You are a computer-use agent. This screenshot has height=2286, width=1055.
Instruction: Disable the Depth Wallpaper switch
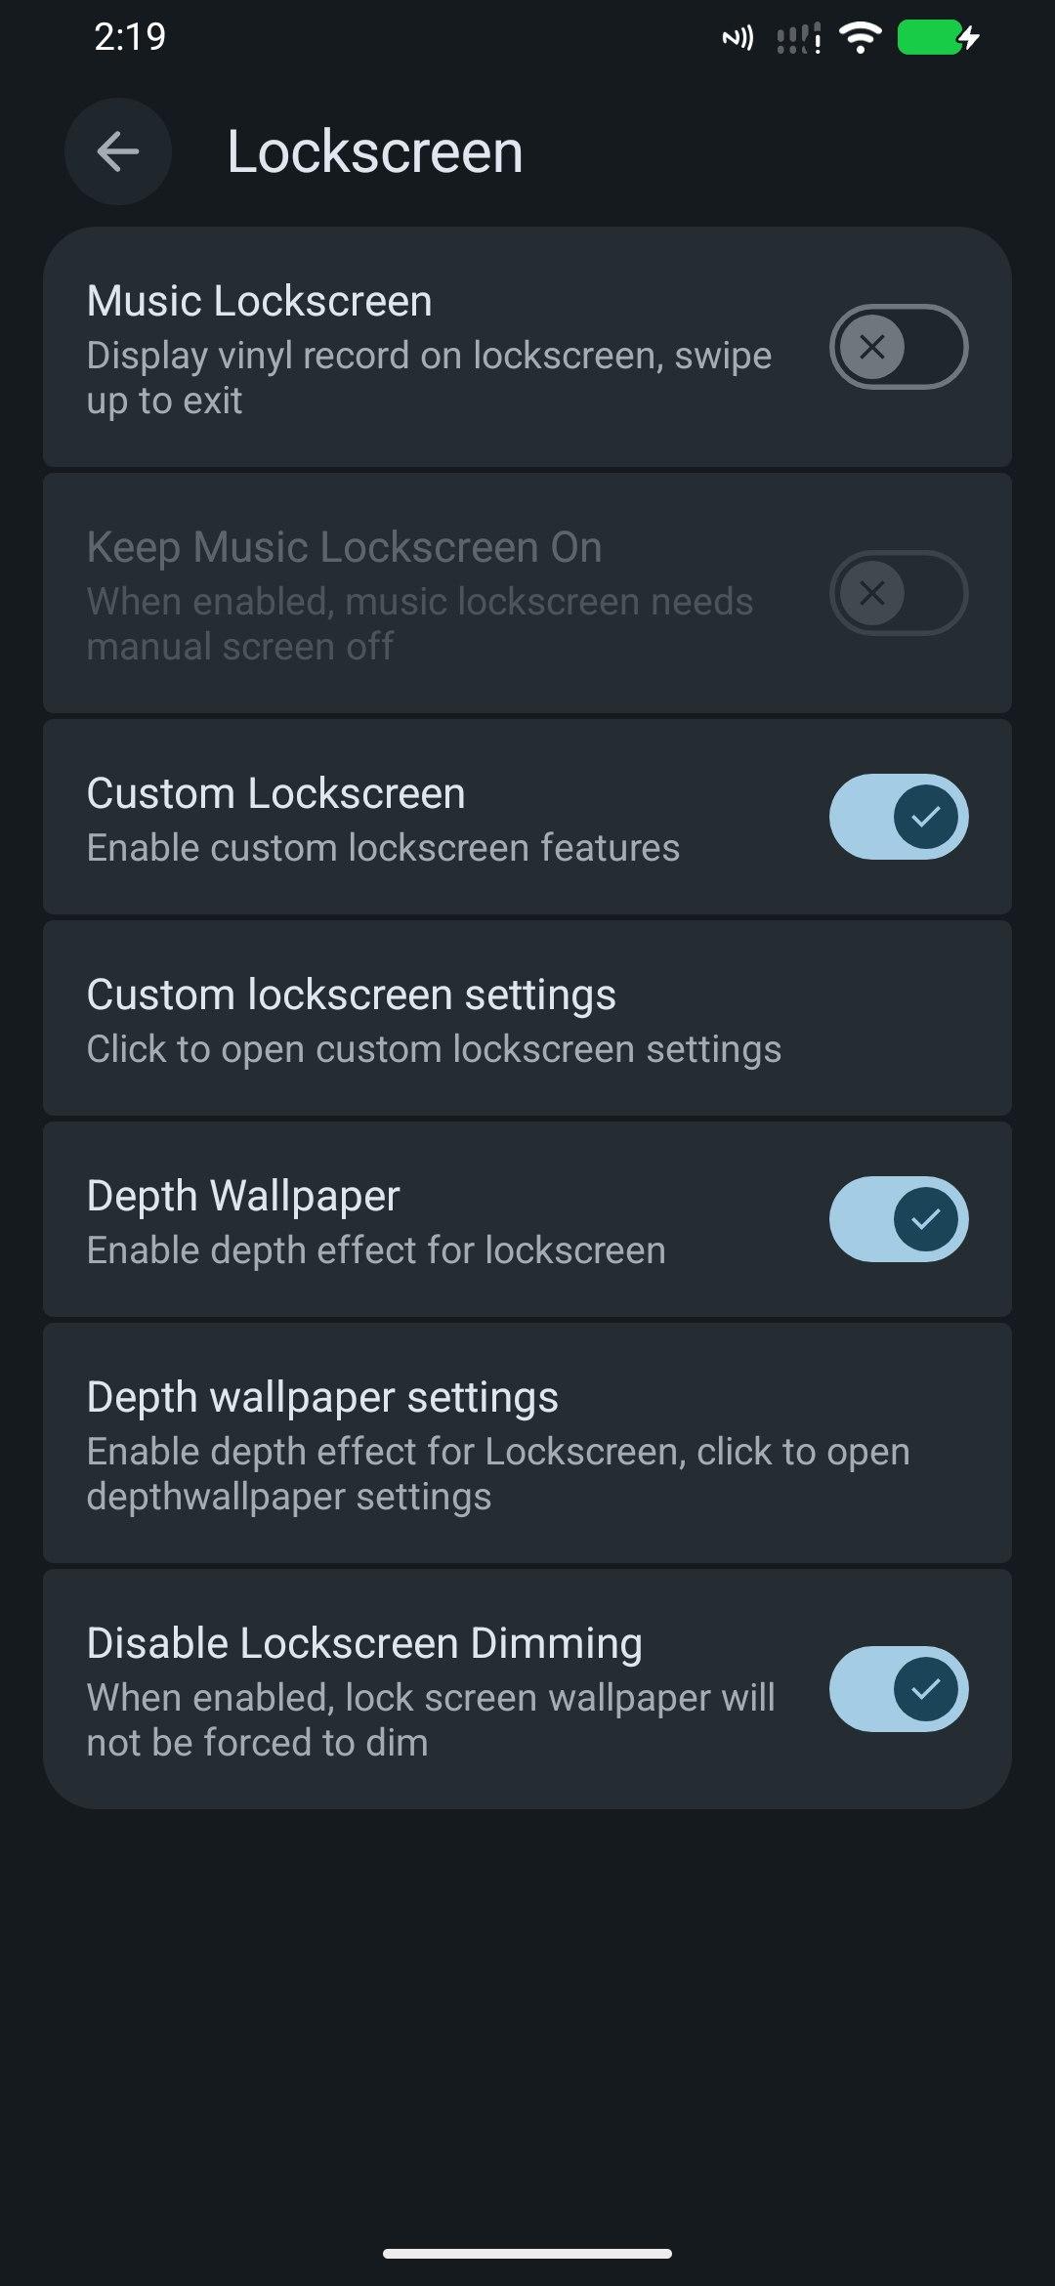click(x=899, y=1219)
